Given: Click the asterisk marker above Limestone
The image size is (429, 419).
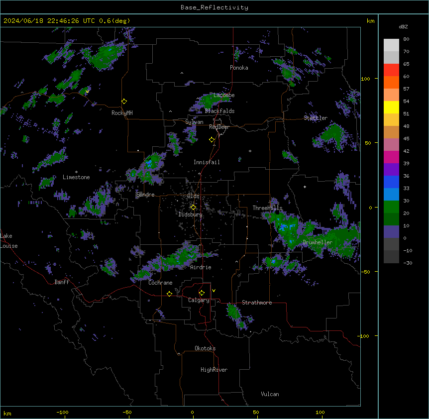Looking at the screenshot, I should (76, 172).
